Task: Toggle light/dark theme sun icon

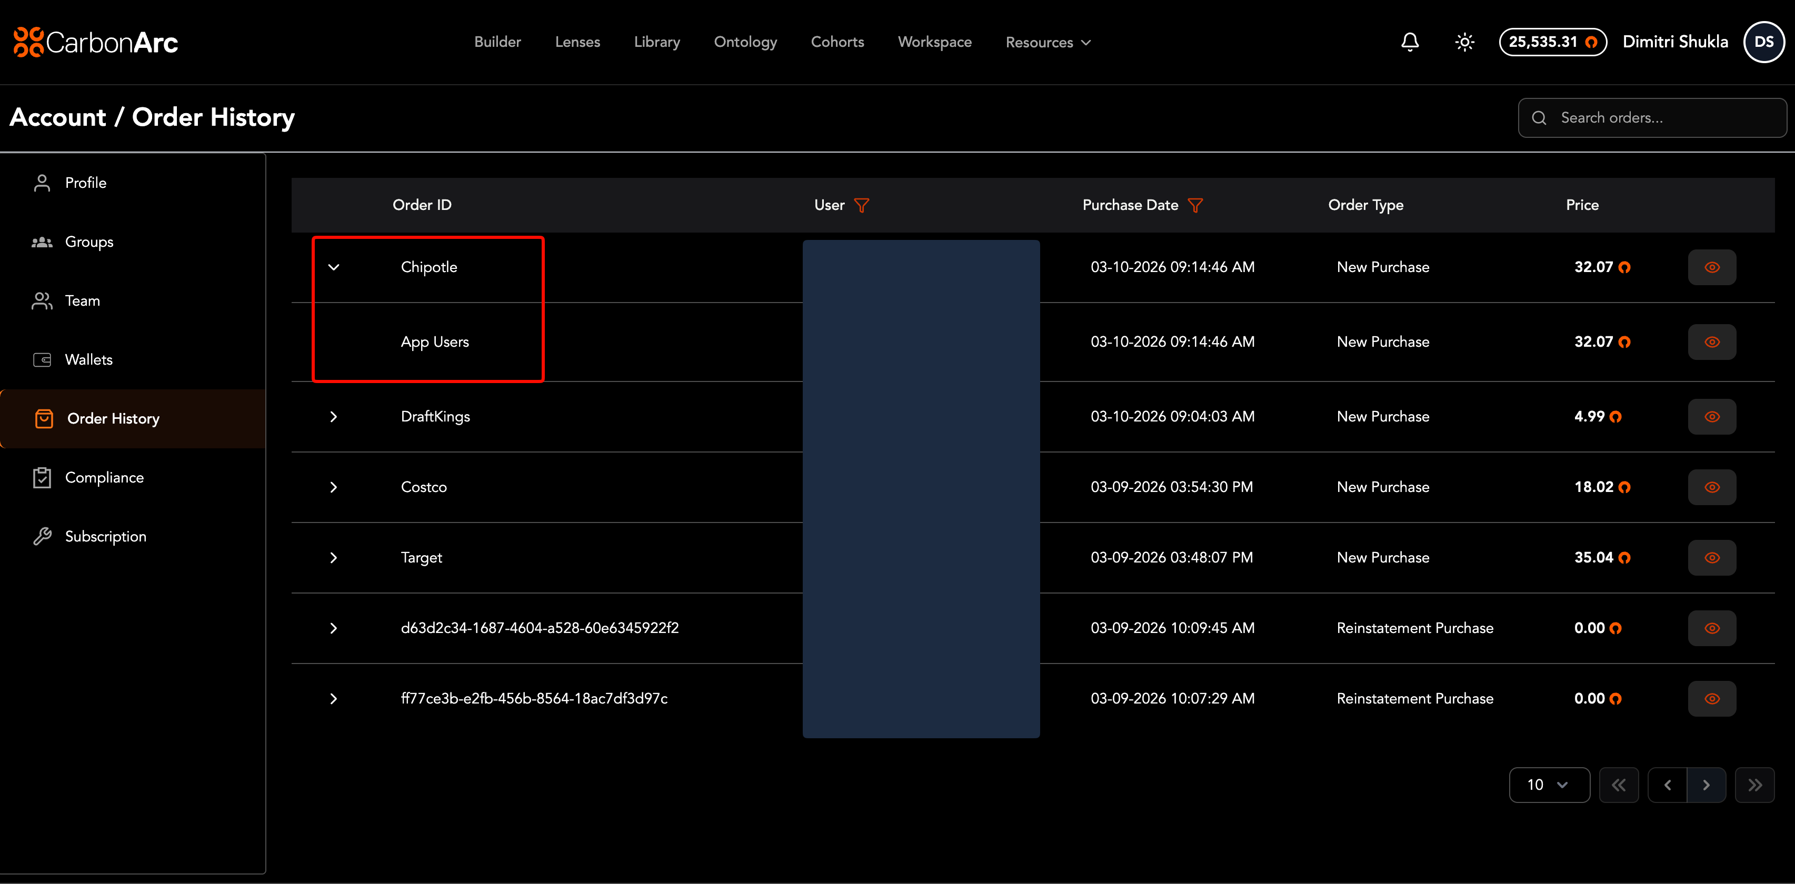Action: (1465, 42)
